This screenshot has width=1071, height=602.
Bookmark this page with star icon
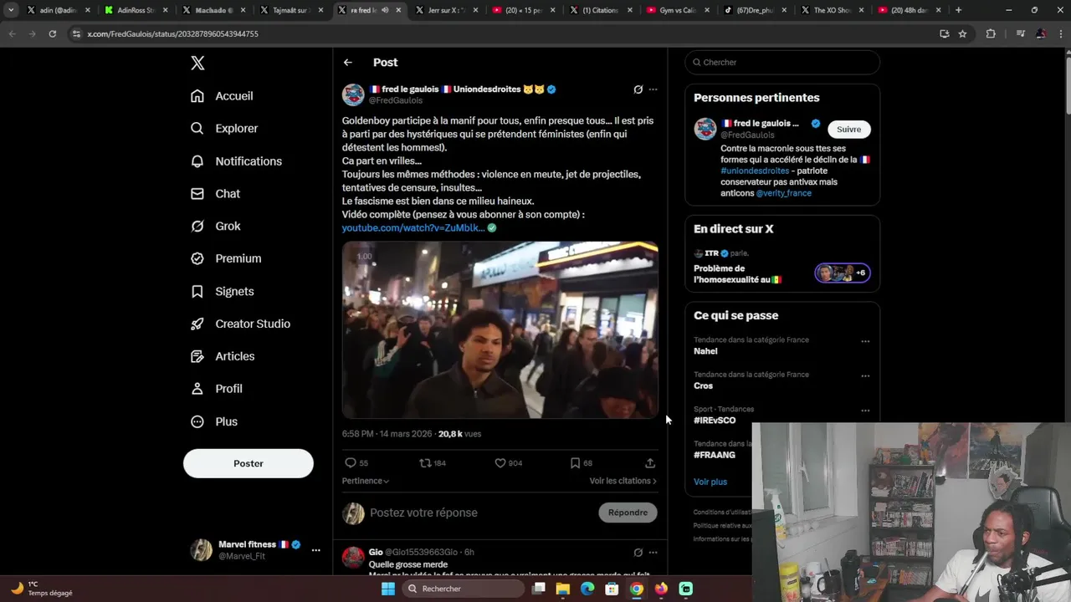coord(962,33)
